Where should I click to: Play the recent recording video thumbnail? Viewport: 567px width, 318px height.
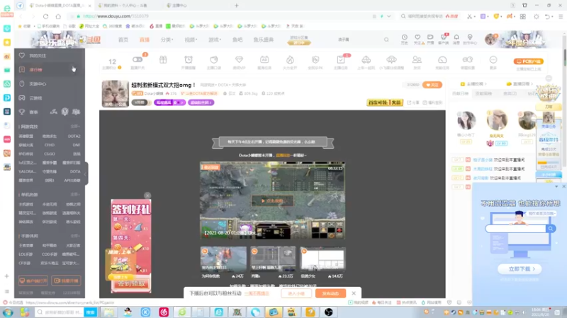[x=272, y=201]
